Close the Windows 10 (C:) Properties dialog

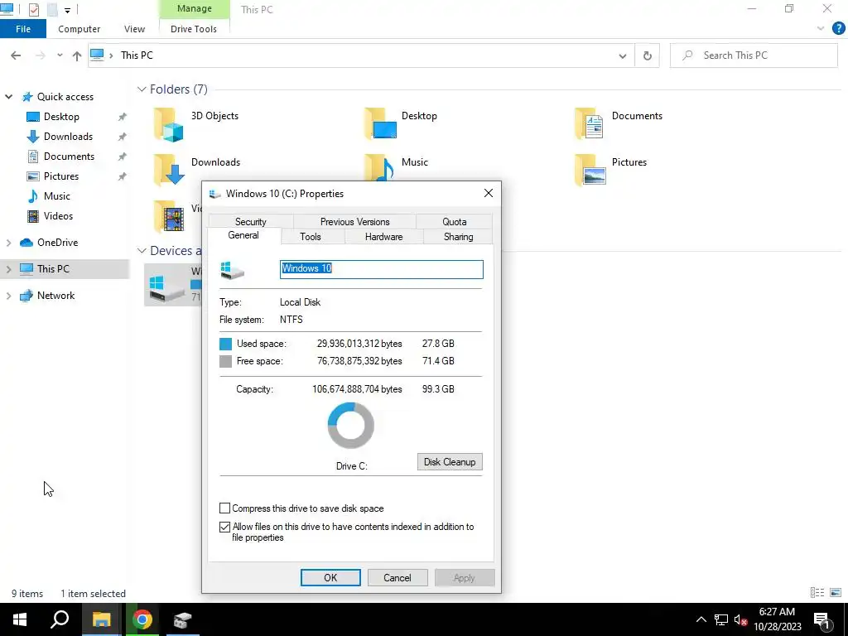point(489,193)
